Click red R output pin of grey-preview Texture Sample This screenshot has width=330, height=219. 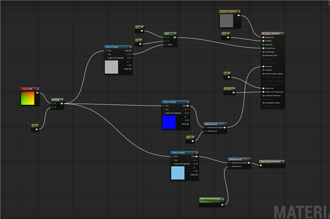130,54
